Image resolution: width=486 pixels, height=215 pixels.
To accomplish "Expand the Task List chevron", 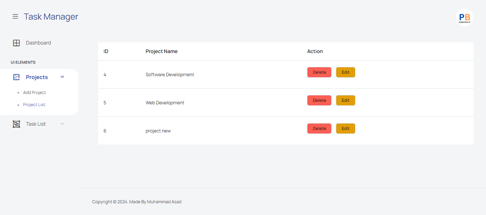I will pyautogui.click(x=62, y=124).
